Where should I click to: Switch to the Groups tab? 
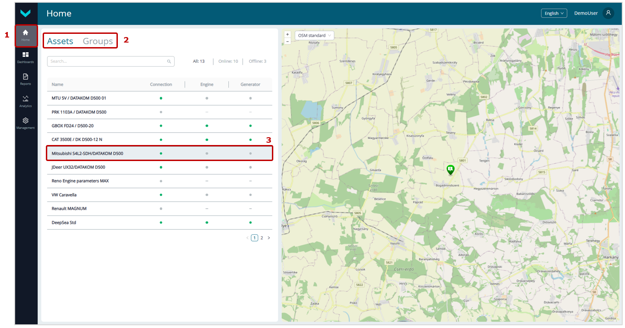click(x=98, y=41)
